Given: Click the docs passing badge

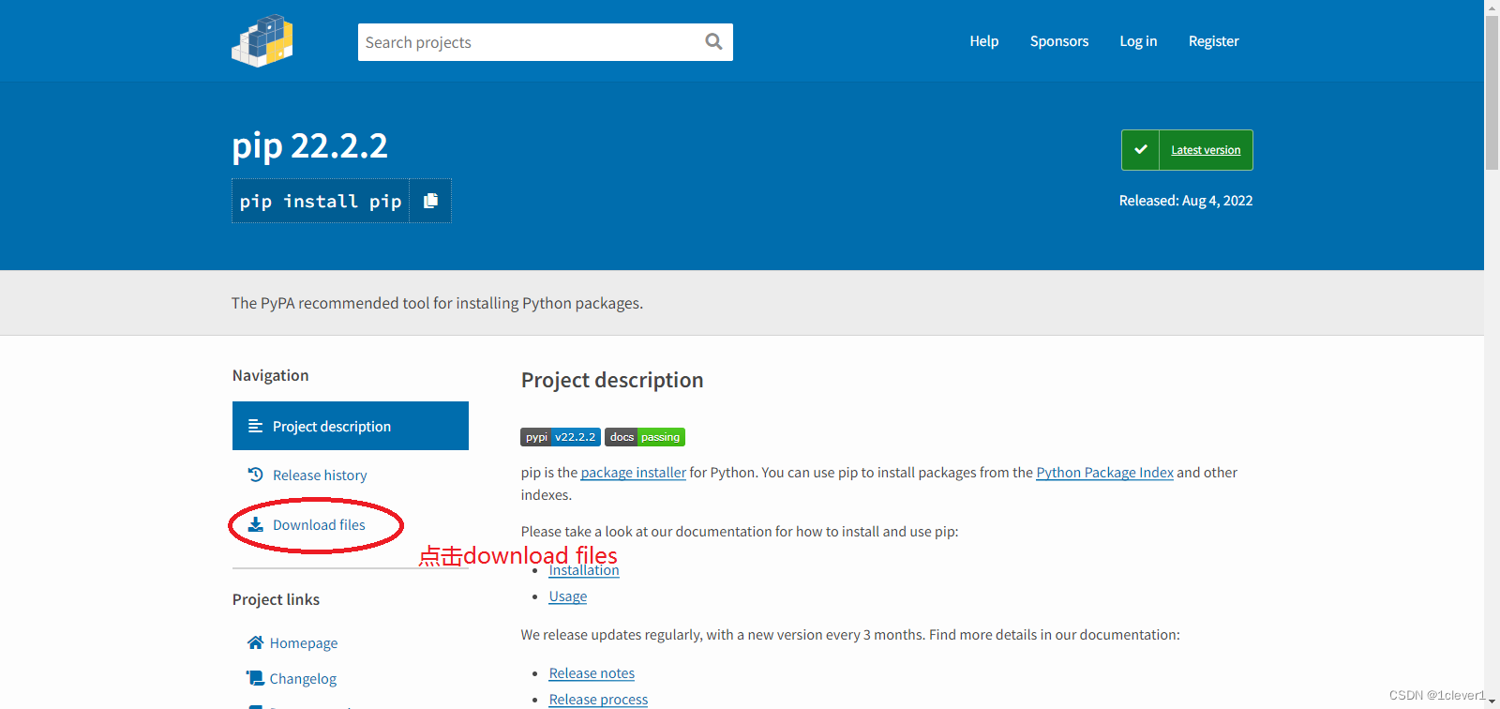Looking at the screenshot, I should [645, 437].
